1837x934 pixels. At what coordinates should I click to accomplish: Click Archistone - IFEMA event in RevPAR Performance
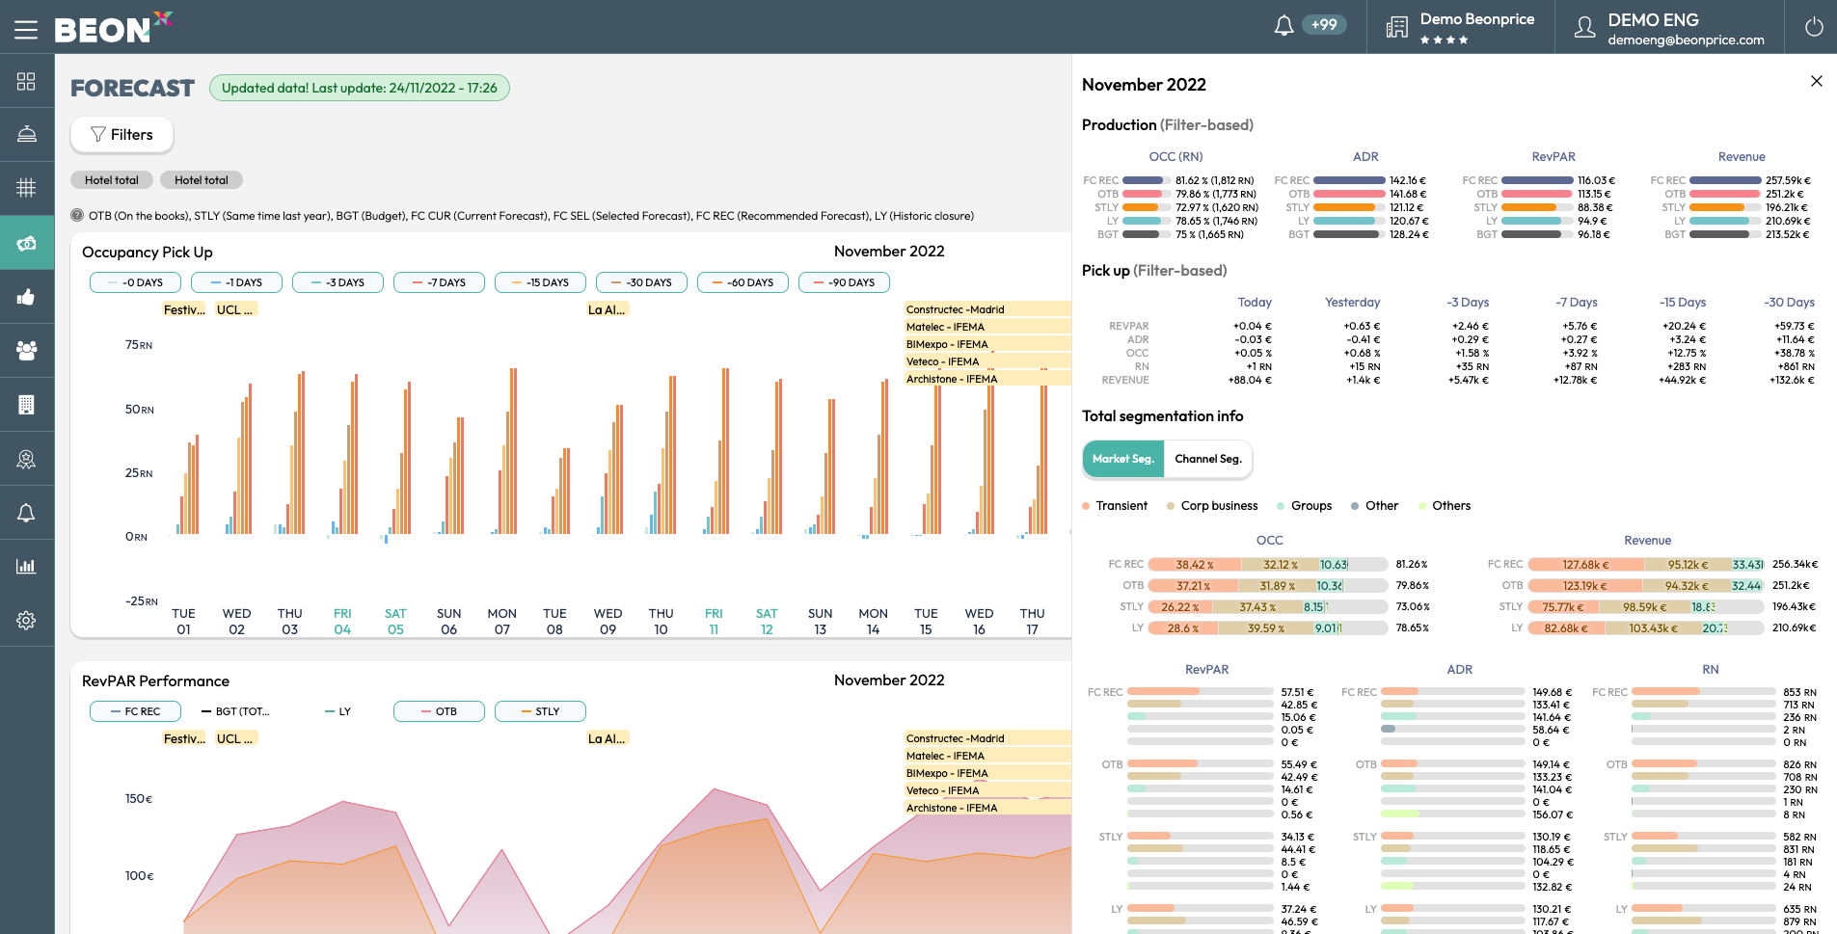click(x=987, y=808)
